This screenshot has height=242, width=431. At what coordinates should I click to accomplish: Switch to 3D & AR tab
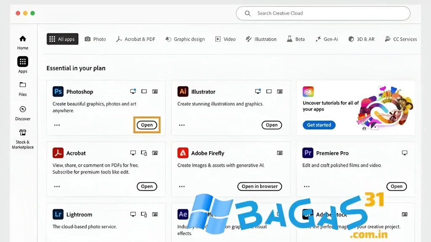pyautogui.click(x=362, y=39)
